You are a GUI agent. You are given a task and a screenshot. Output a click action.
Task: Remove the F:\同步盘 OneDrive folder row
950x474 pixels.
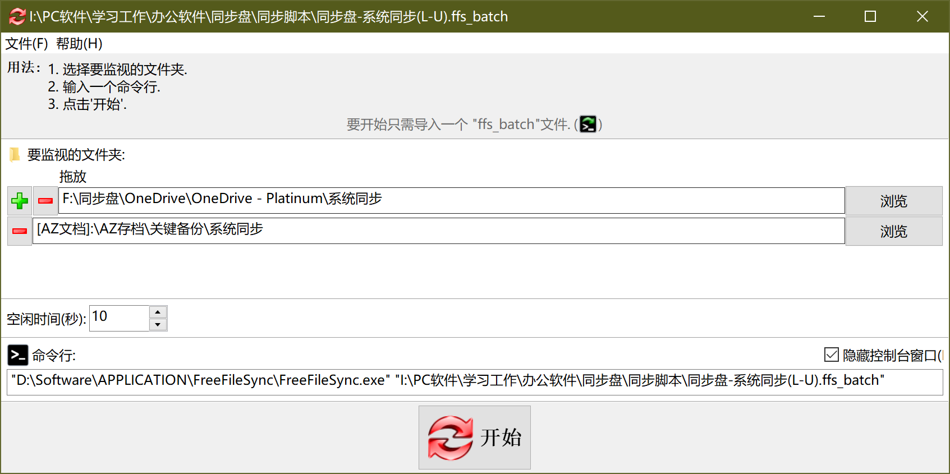[x=45, y=201]
